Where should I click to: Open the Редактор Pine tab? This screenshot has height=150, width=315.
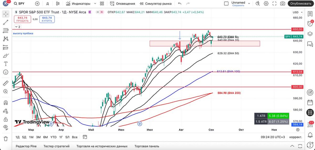pos(26,146)
